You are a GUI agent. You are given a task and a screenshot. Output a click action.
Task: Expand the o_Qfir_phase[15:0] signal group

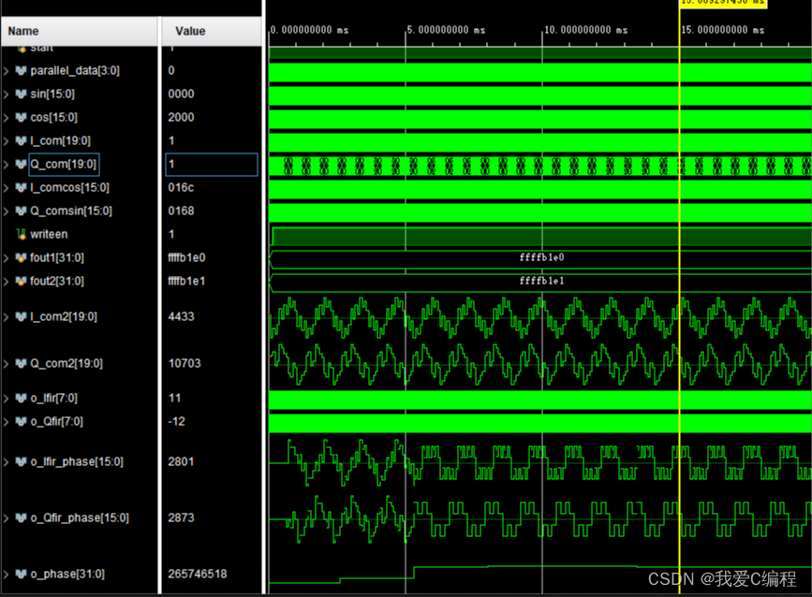7,517
